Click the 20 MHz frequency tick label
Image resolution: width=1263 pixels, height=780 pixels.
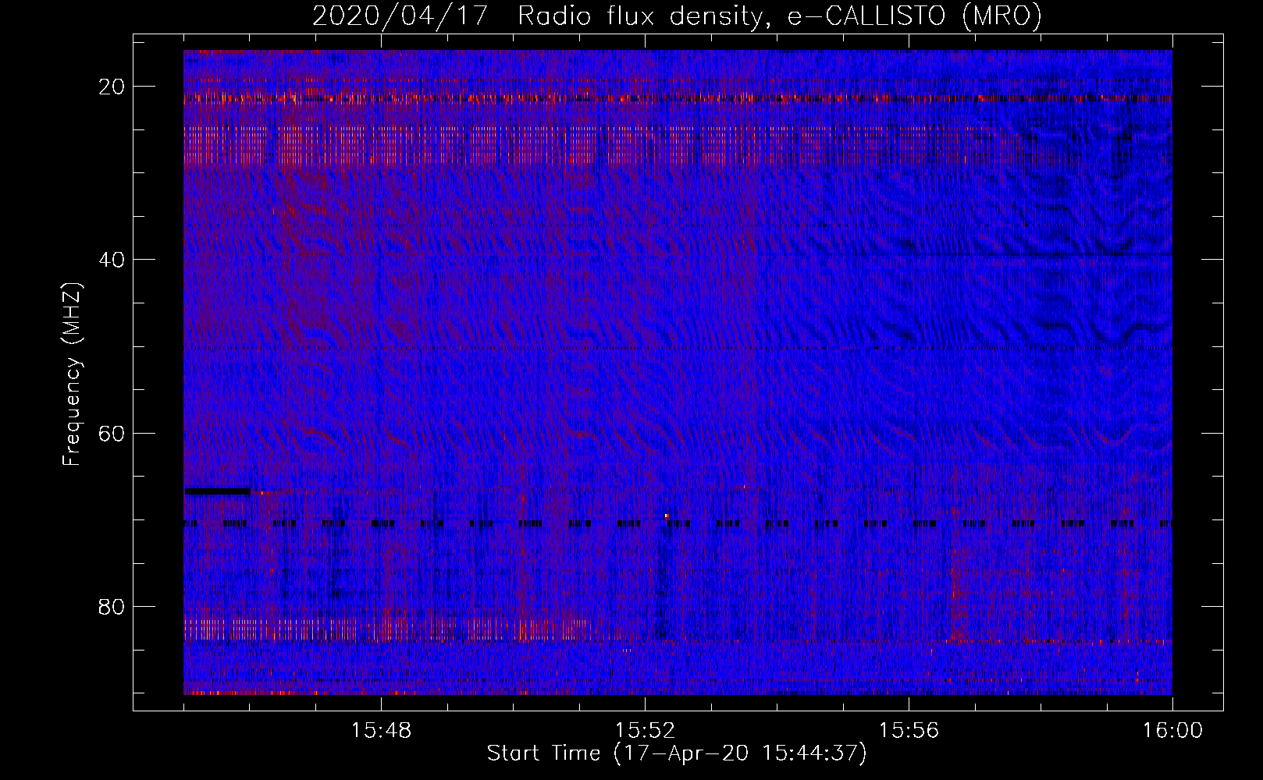[112, 87]
